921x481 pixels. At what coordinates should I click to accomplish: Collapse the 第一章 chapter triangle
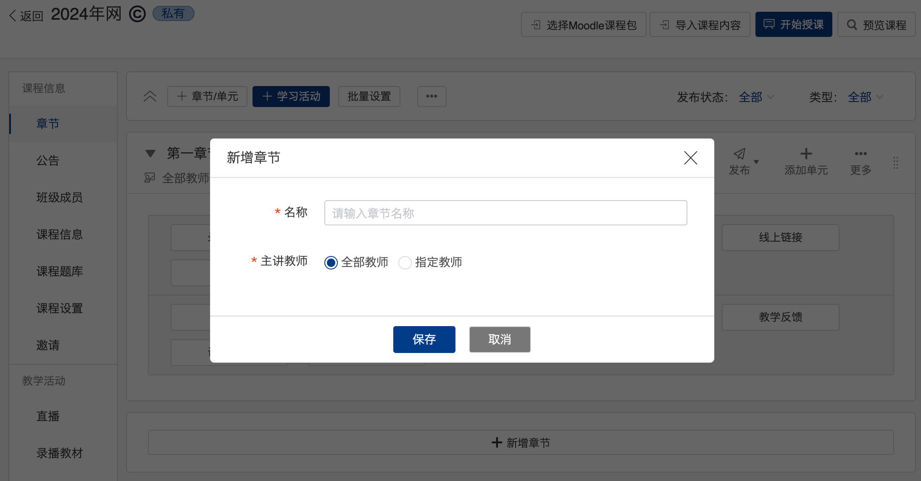[x=150, y=154]
